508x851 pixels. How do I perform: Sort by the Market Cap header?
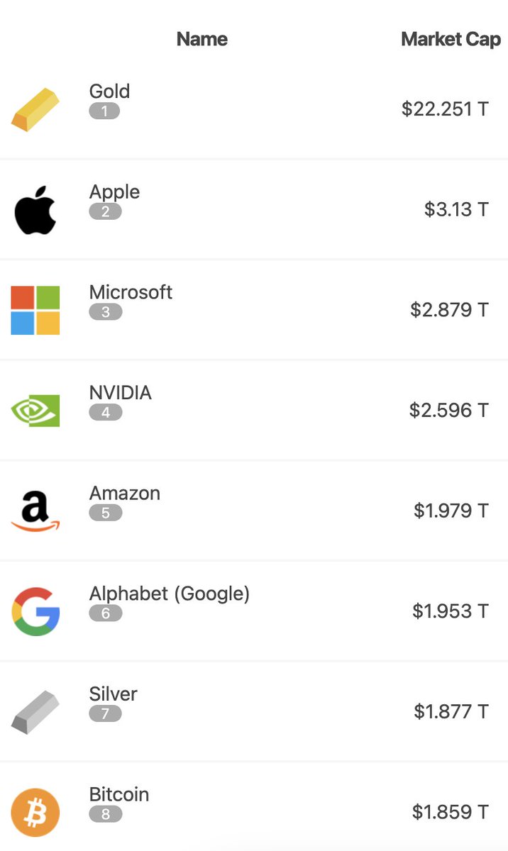[x=451, y=39]
